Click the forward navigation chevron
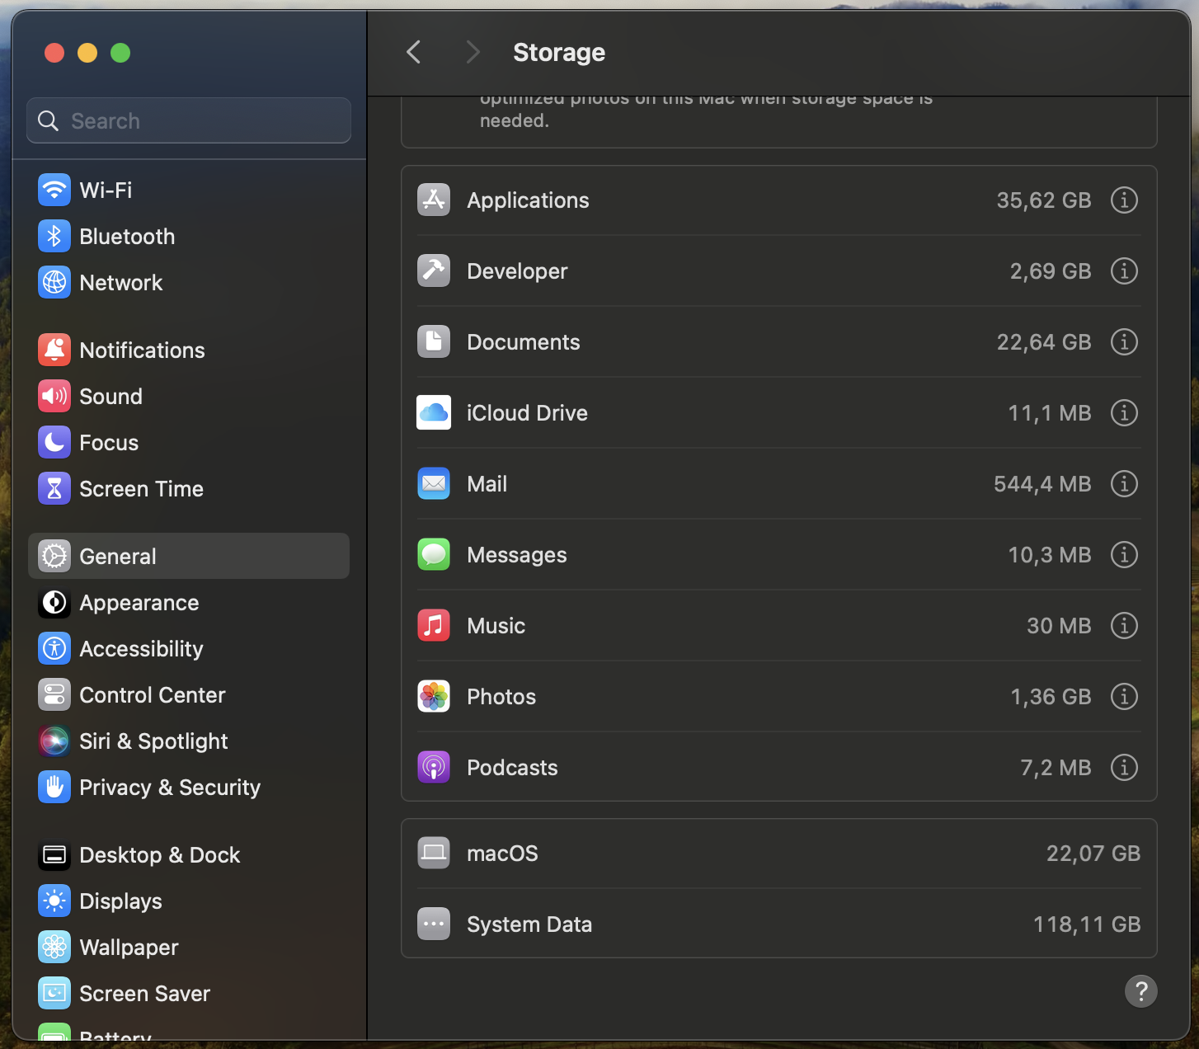The image size is (1199, 1049). point(473,52)
